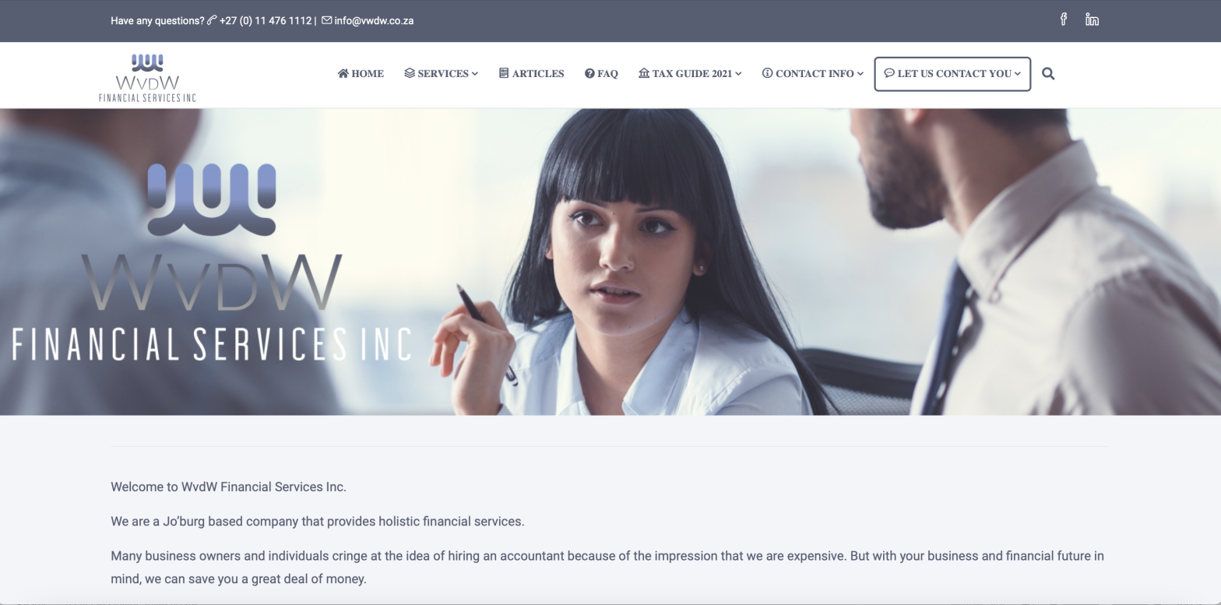Screen dimensions: 1221x605
Task: Click the phone number +27 (0) 11 476 1112
Action: [x=266, y=21]
